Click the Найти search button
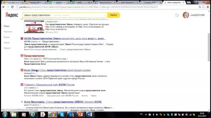 (x=113, y=15)
